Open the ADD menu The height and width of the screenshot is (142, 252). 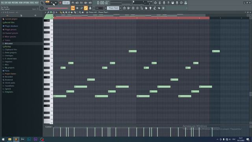click(10, 3)
